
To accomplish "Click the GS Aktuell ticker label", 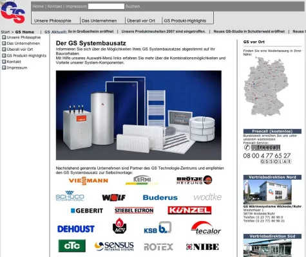I will click(55, 32).
